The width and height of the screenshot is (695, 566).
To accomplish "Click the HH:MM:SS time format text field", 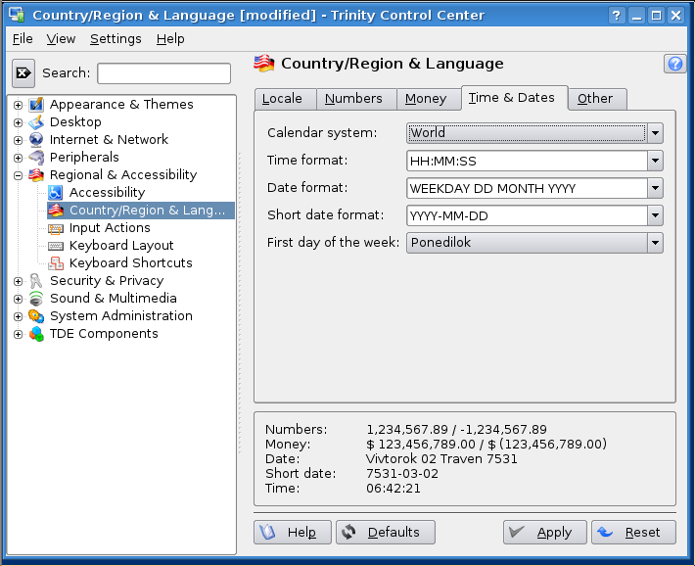I will [527, 161].
